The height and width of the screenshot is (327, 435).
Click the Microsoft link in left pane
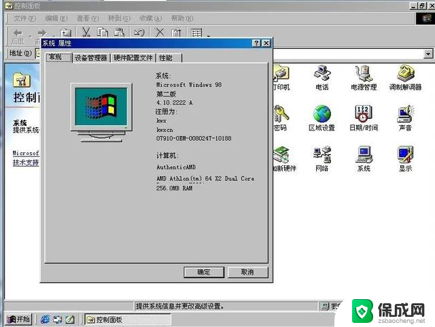tap(26, 153)
